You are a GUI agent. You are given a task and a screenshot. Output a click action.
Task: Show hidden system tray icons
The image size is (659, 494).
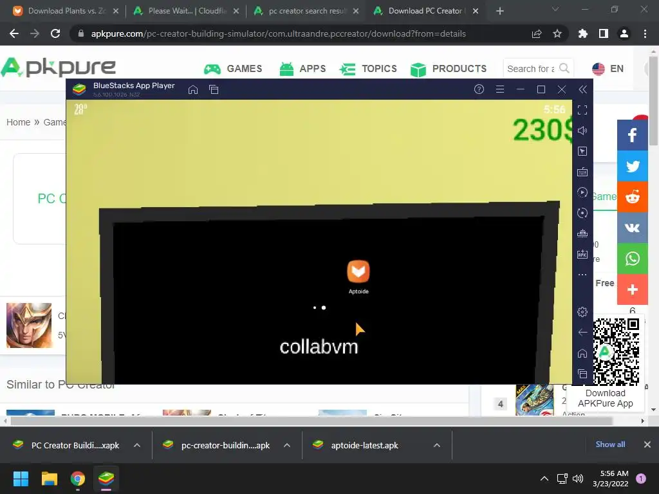pos(544,479)
